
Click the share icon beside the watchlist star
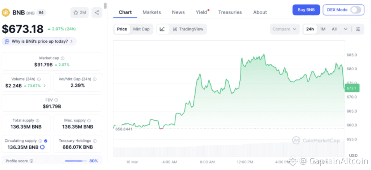97,13
